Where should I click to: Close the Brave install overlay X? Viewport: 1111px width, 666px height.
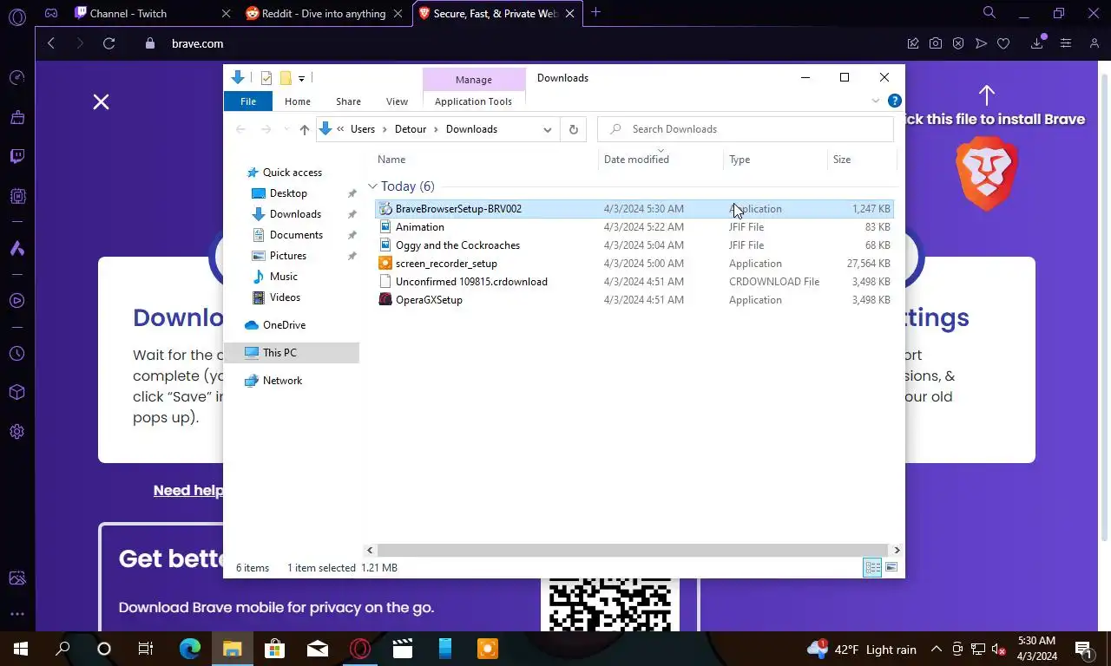(x=101, y=102)
